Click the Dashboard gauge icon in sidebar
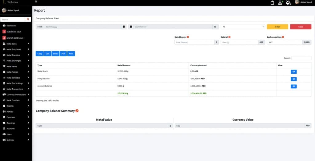The width and height of the screenshot is (315, 161). click(x=4, y=26)
